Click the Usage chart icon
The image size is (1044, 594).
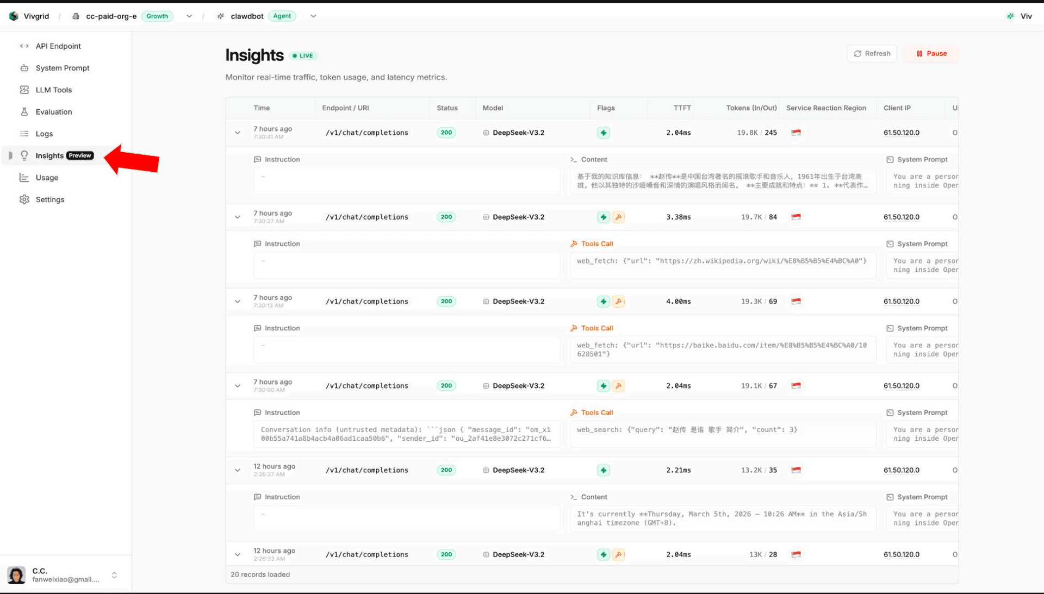[24, 177]
